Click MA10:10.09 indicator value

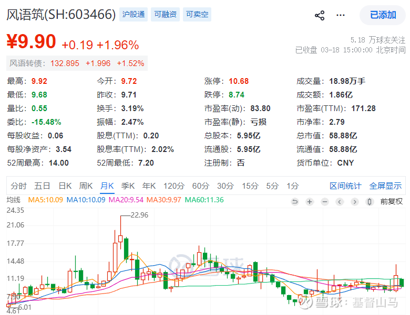[x=86, y=200]
